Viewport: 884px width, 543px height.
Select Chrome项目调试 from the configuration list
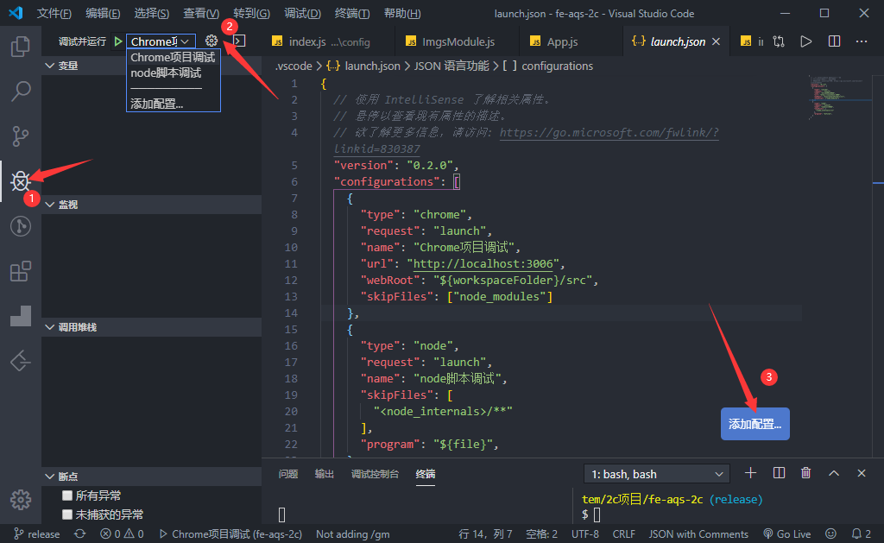coord(173,58)
